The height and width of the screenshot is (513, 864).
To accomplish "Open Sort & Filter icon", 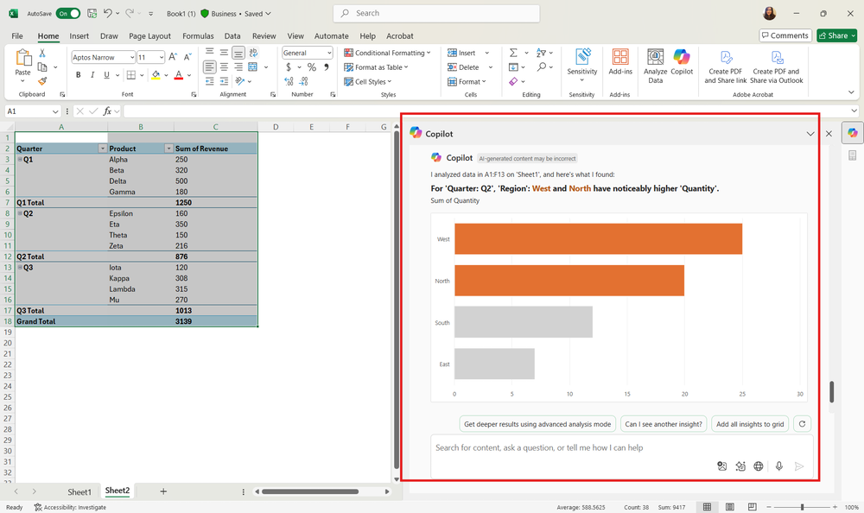I will click(x=541, y=53).
